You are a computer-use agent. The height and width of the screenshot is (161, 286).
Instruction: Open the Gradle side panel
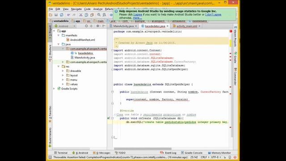[x=236, y=57]
